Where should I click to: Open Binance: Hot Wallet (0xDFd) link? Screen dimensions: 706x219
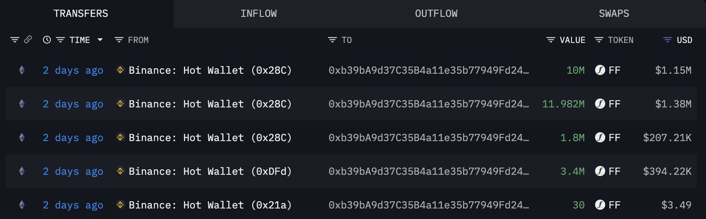pyautogui.click(x=210, y=171)
